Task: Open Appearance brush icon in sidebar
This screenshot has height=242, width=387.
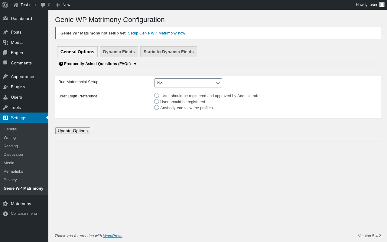Action: pos(5,77)
